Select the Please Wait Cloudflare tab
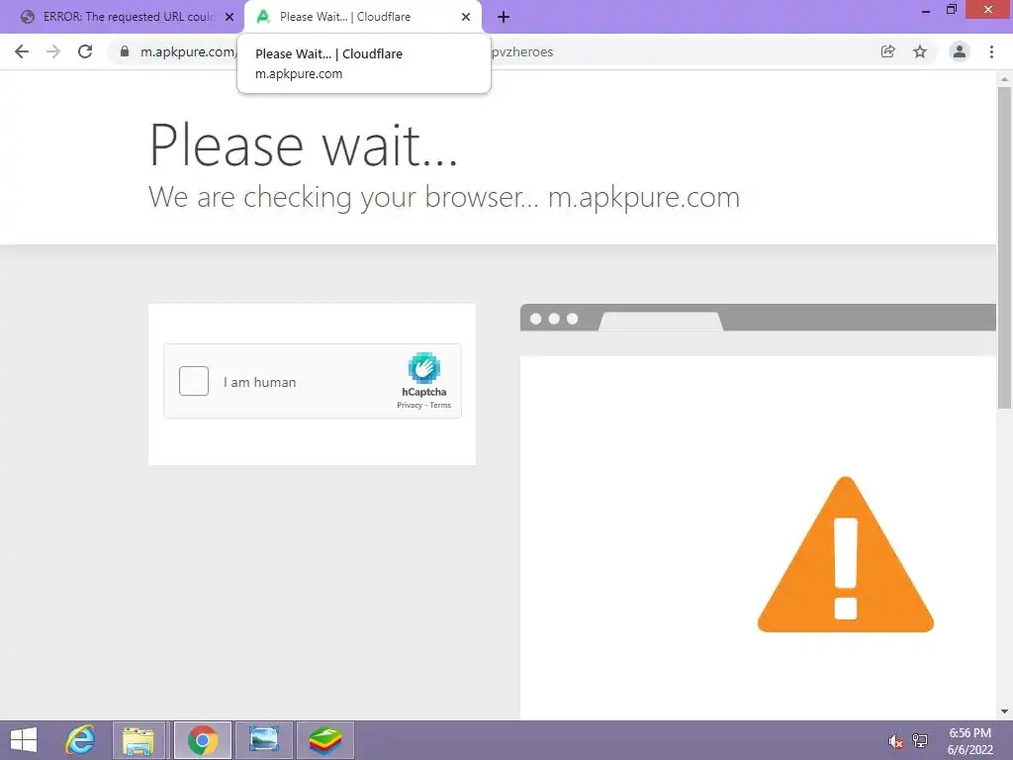Screen dimensions: 1013x760 pos(362,17)
